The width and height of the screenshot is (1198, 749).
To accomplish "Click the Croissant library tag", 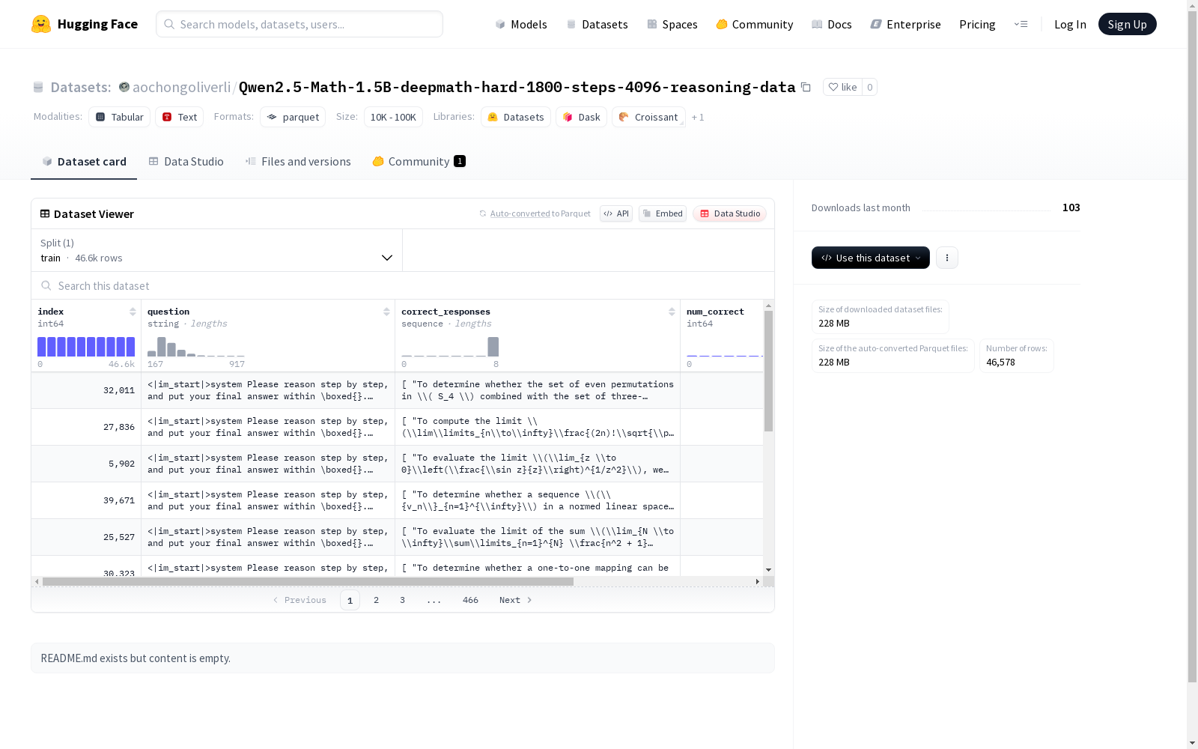I will 648,117.
